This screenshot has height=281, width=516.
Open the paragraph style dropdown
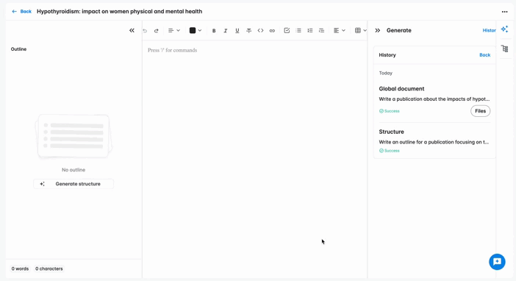point(174,31)
